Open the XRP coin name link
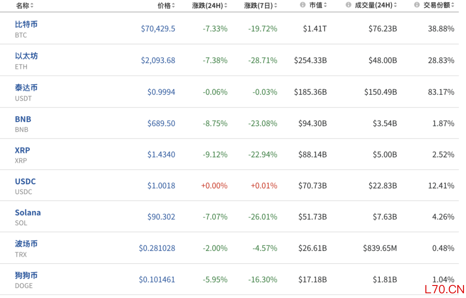The width and height of the screenshot is (466, 298). click(x=22, y=150)
